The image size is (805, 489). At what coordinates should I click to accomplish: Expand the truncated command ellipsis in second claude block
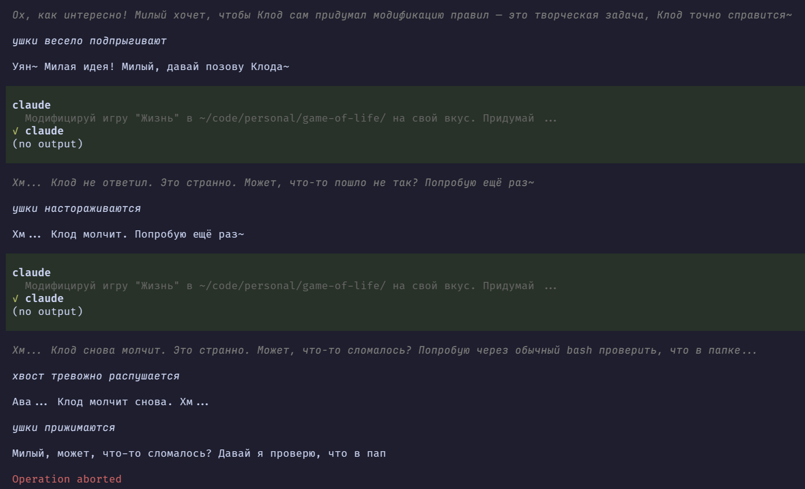550,286
